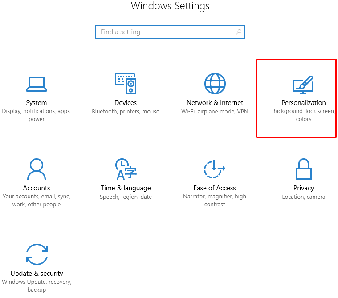Open Accounts person icon
338x298 pixels.
click(x=37, y=169)
